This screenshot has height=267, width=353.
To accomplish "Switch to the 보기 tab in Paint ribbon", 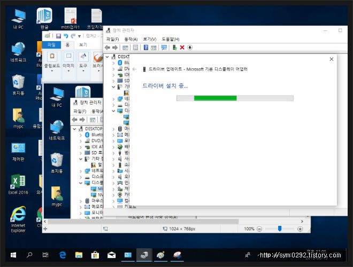I will (83, 45).
